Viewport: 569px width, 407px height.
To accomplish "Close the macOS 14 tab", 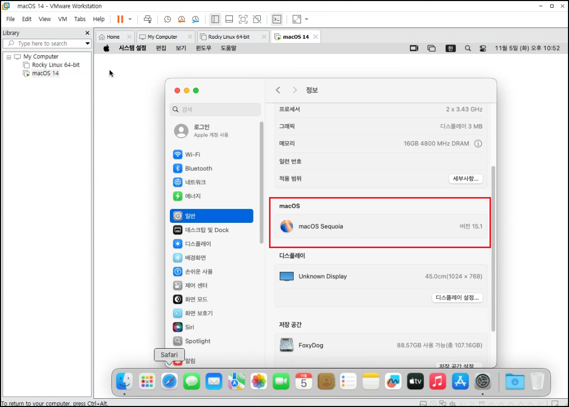I will (315, 37).
